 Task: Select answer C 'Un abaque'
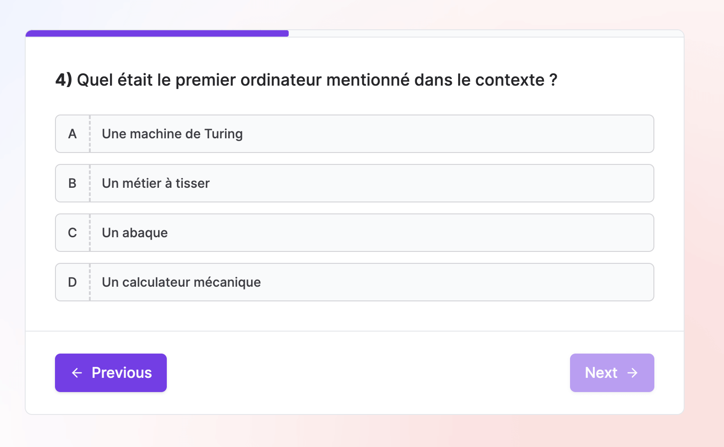click(x=355, y=233)
